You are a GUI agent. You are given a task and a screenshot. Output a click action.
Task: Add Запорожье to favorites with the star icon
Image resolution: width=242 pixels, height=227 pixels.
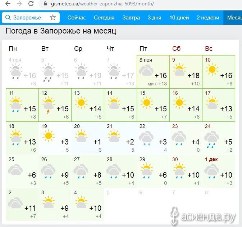(x=53, y=17)
